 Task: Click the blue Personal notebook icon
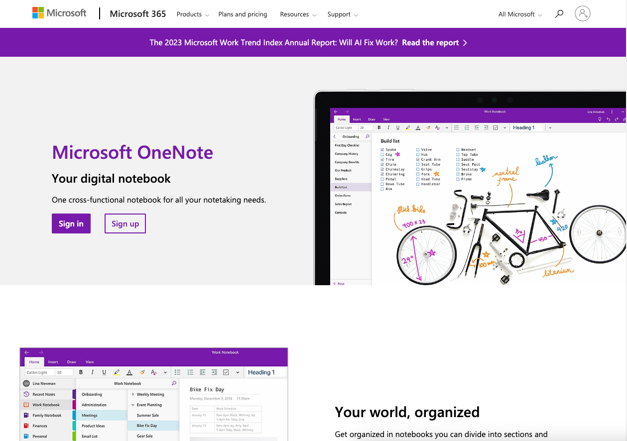[x=26, y=437]
